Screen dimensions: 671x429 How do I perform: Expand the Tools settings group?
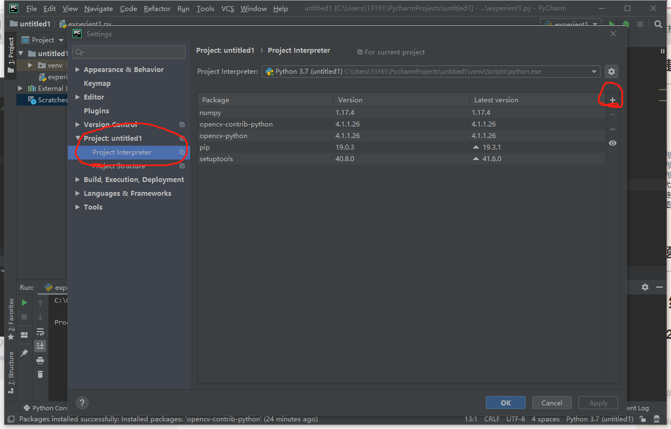click(78, 207)
